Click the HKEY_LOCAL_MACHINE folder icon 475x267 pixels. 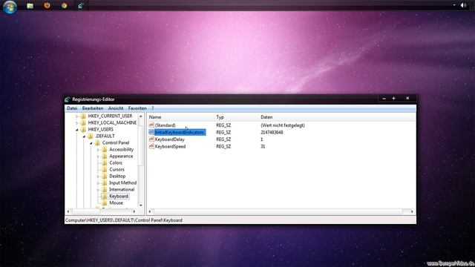83,122
